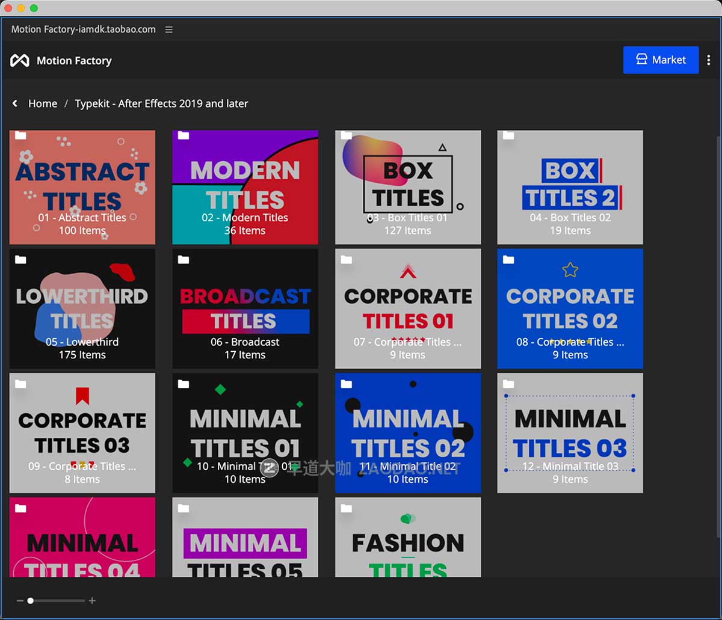
Task: Open the 05 - Lowerthird folder
Action: [82, 308]
